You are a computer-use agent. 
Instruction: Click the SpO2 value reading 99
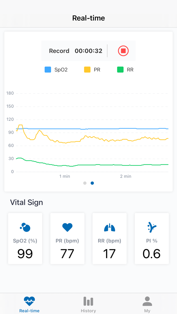(x=25, y=254)
